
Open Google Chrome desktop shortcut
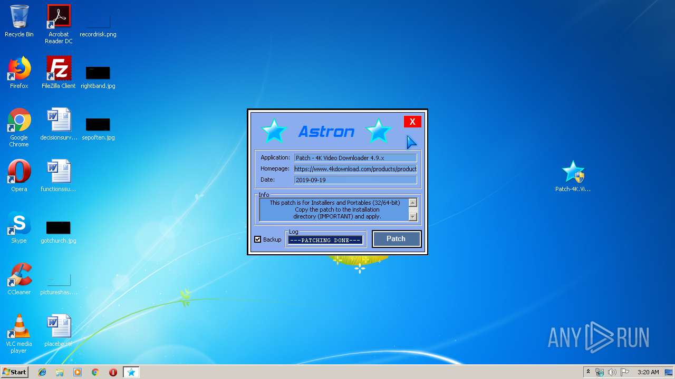(x=19, y=127)
